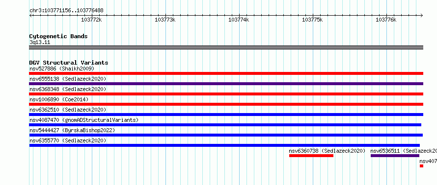Click the blue bar for nsv4087470
This screenshot has height=185, width=437.
click(x=225, y=125)
